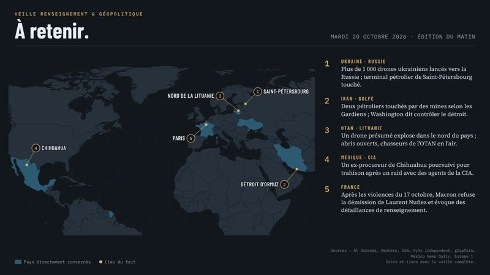Click the highlighted France country shape
Image resolution: width=490 pixels, height=275 pixels.
(207, 129)
